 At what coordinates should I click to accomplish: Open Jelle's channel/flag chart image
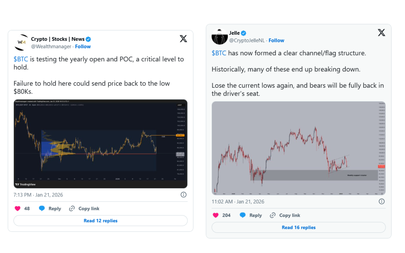[x=299, y=148]
